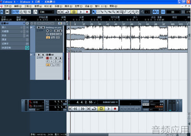This screenshot has height=136, width=191.
Task: Go to previous marker in toolbar
Action: [59, 12]
